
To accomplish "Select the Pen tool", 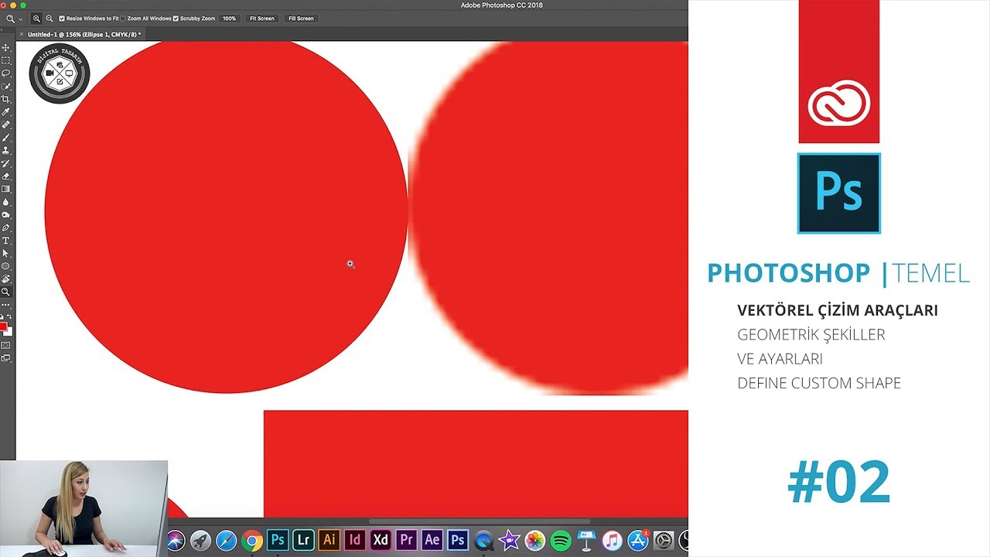I will pyautogui.click(x=6, y=227).
